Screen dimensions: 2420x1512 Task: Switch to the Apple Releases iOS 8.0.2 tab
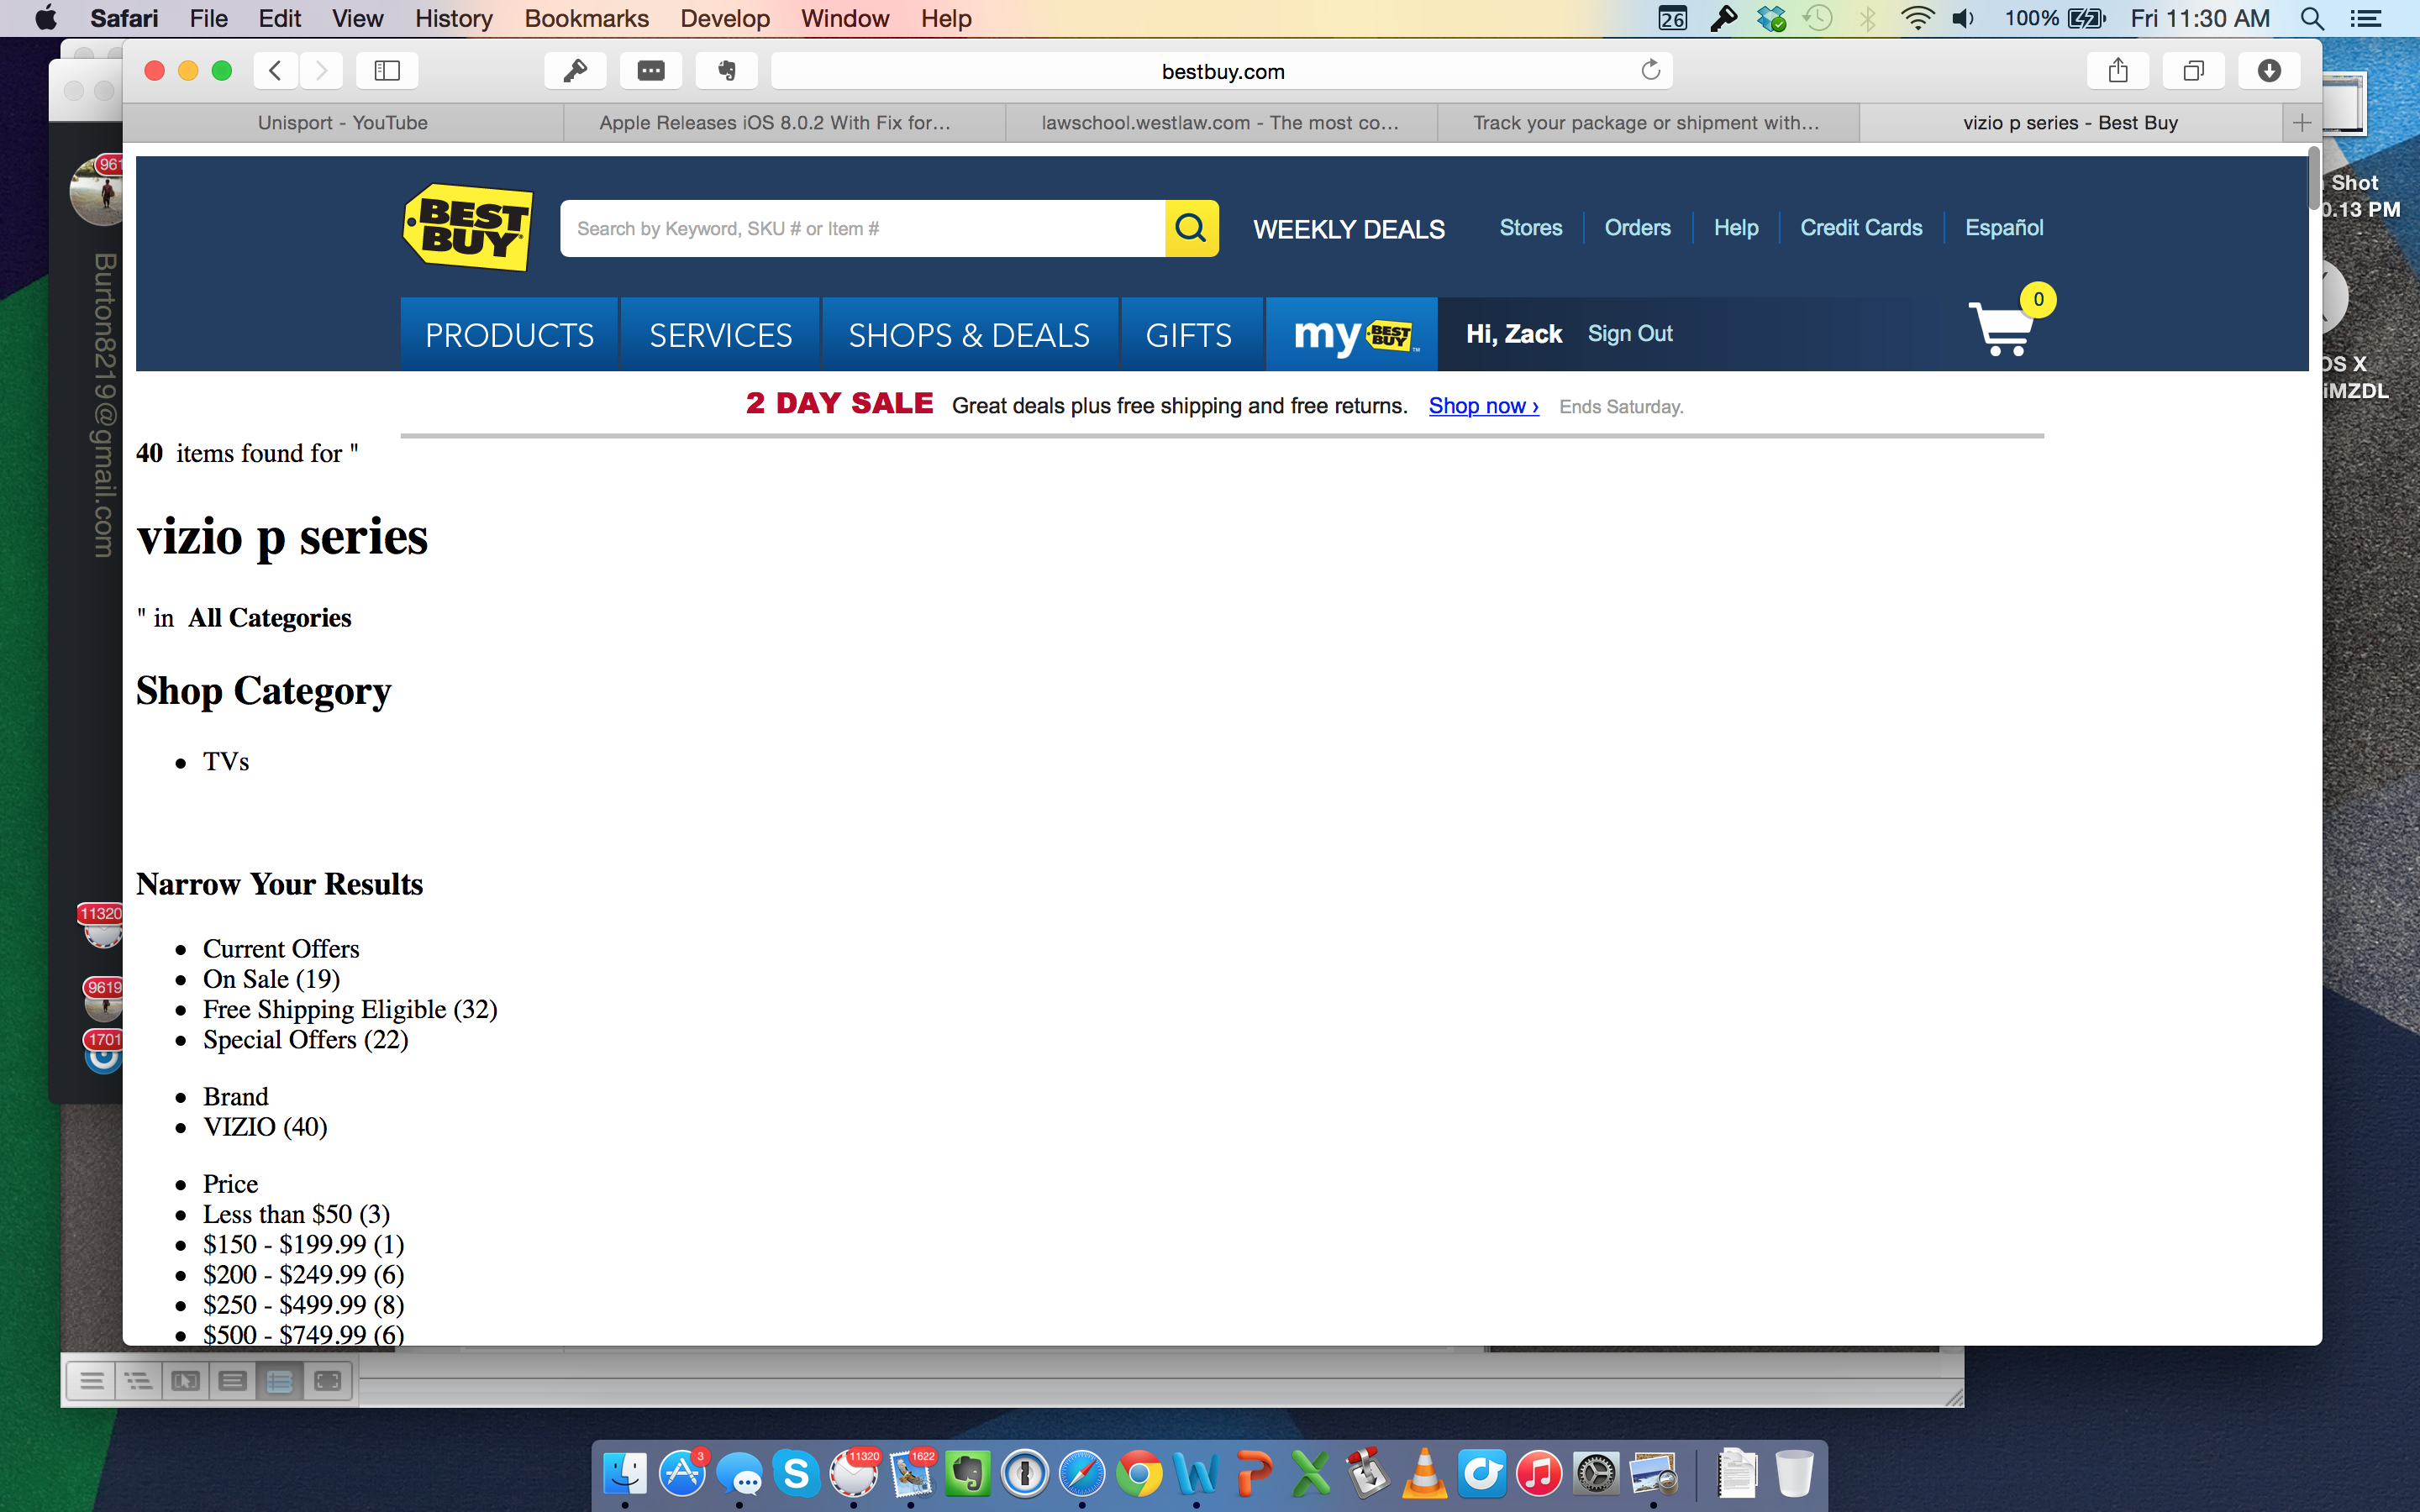pyautogui.click(x=784, y=123)
